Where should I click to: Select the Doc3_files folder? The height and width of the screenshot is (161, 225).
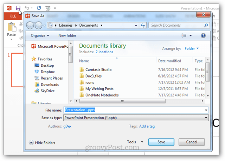coord(90,76)
